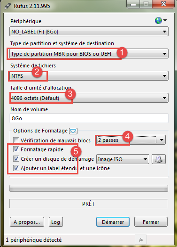Close the Rufus window with X
This screenshot has height=247, width=177.
[163, 4]
